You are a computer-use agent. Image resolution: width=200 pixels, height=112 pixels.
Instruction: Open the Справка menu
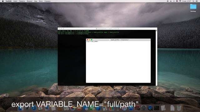tap(47, 1)
